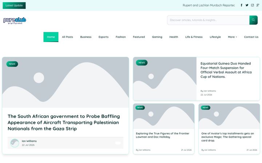Screen dimensions: 262x163
Task: Open the Facebook social icon
Action: point(242,5)
